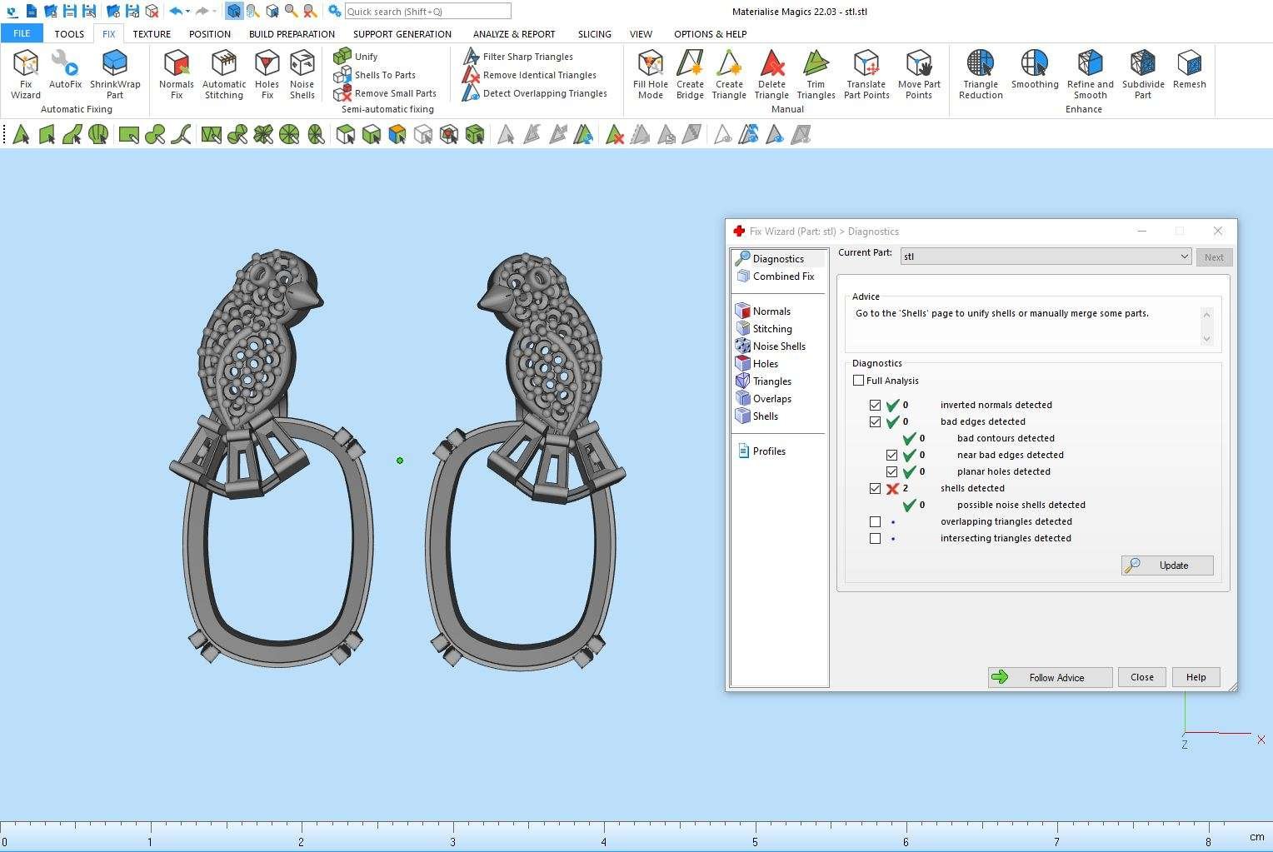
Task: Open the Analyze & Report tab
Action: pyautogui.click(x=514, y=34)
